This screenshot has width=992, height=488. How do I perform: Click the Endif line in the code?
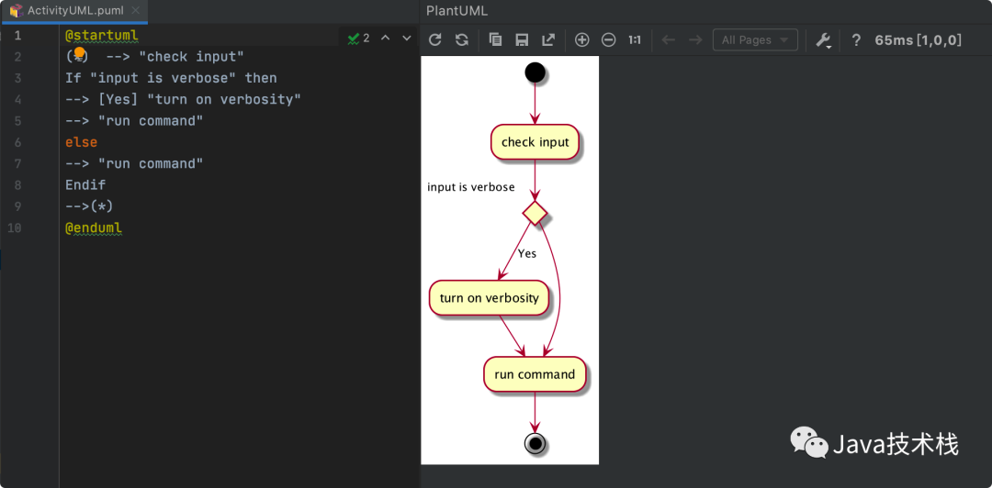[85, 185]
